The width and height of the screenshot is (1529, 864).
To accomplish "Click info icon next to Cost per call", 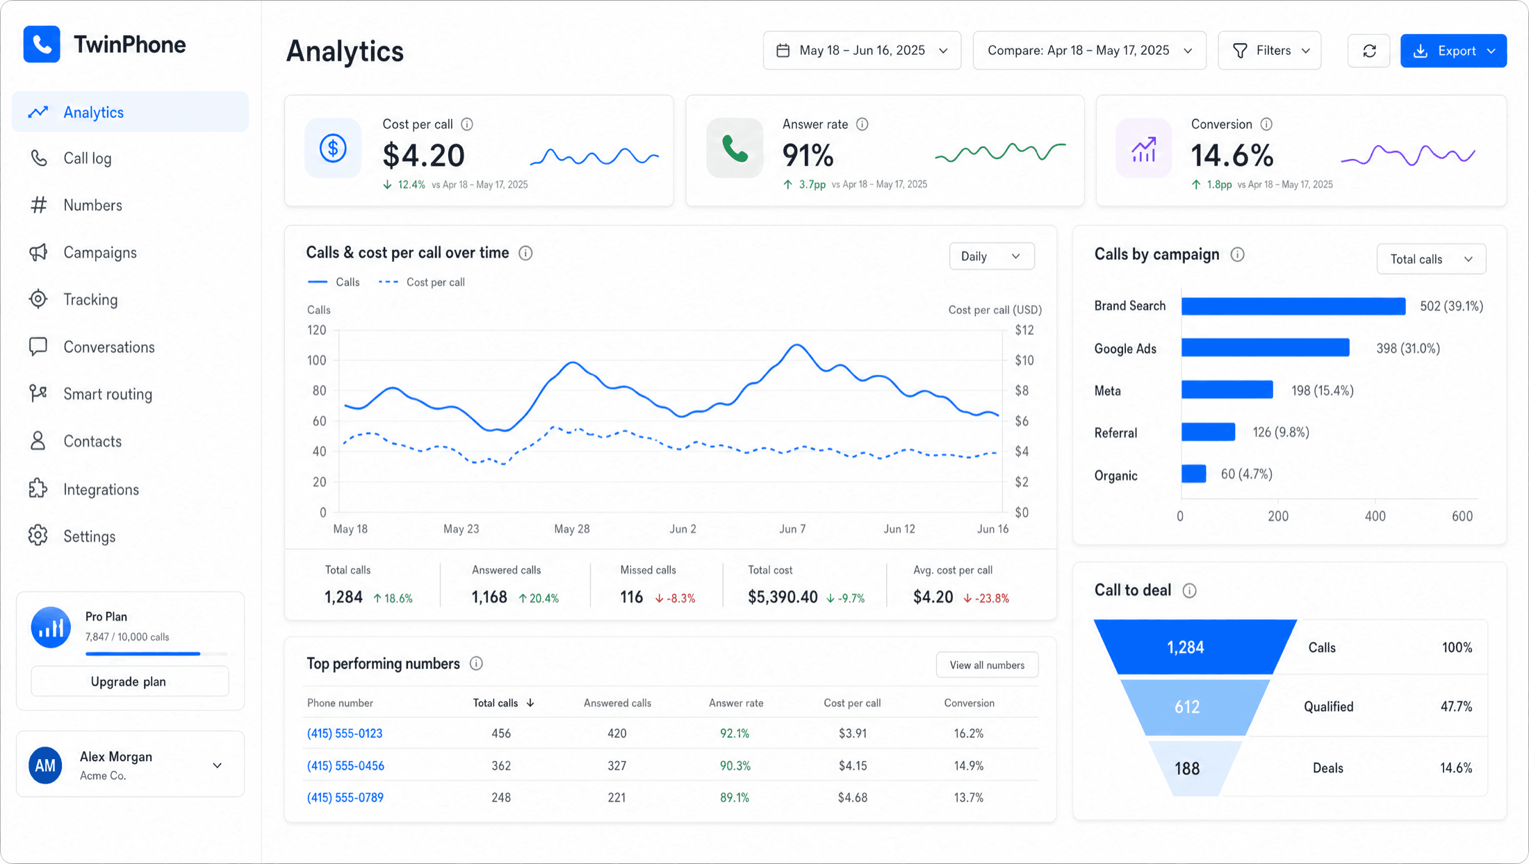I will (x=467, y=124).
